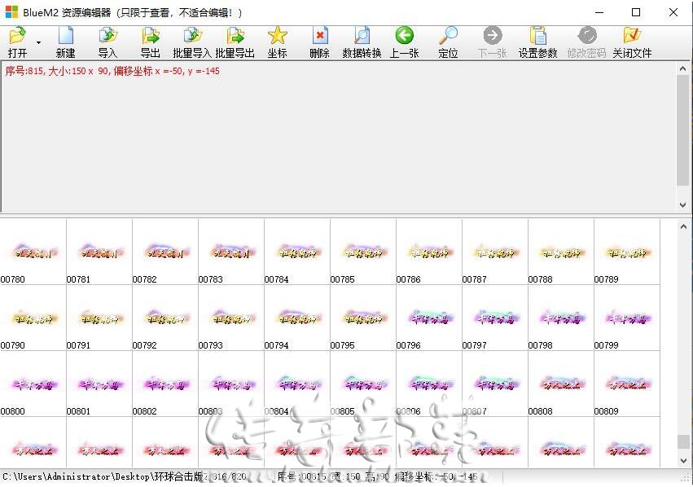Image resolution: width=693 pixels, height=487 pixels.
Task: Expand the dropdown arrow beside 打开
Action: [x=39, y=42]
